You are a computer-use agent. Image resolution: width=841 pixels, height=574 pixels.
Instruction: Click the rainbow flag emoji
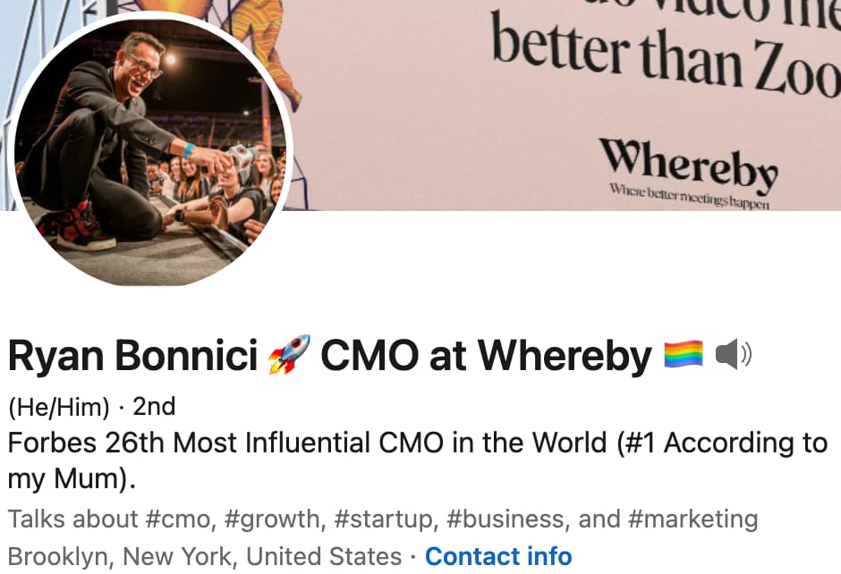point(684,356)
